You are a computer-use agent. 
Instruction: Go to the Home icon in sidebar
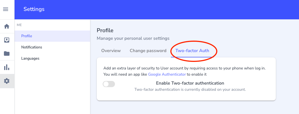7,27
